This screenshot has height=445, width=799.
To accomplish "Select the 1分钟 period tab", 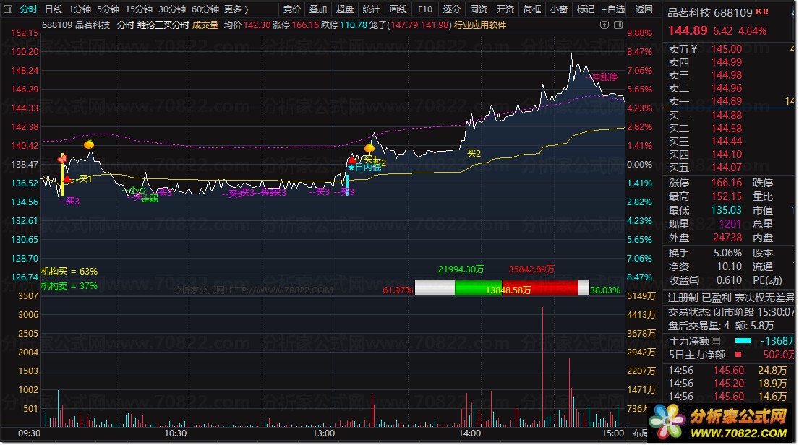I will click(80, 9).
